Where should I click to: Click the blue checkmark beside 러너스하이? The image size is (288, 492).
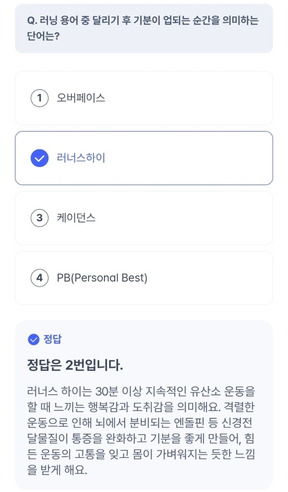[40, 158]
